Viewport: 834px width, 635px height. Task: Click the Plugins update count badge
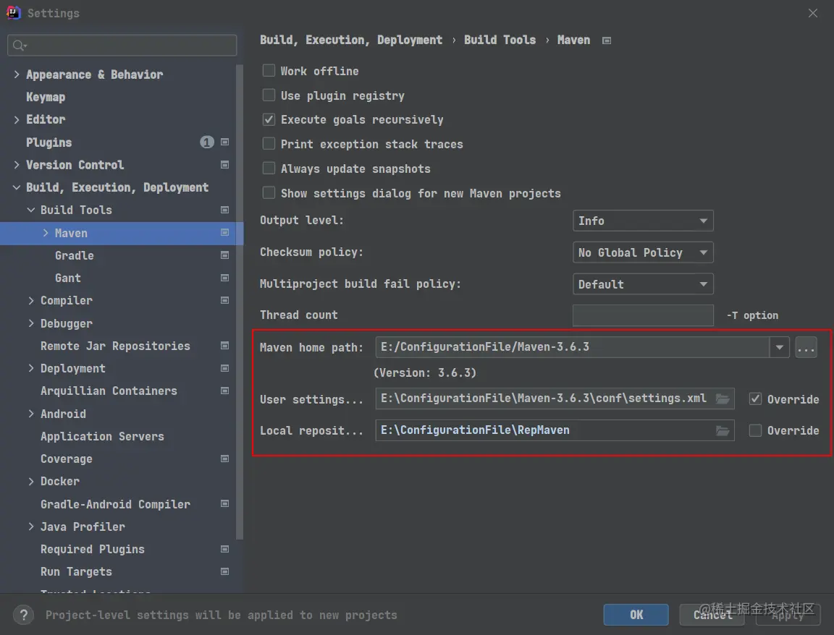[x=207, y=142]
